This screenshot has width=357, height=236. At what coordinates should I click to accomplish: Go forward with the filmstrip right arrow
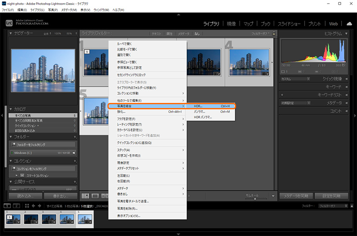point(39,206)
